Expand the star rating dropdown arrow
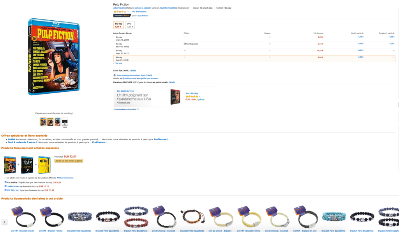 coord(128,11)
